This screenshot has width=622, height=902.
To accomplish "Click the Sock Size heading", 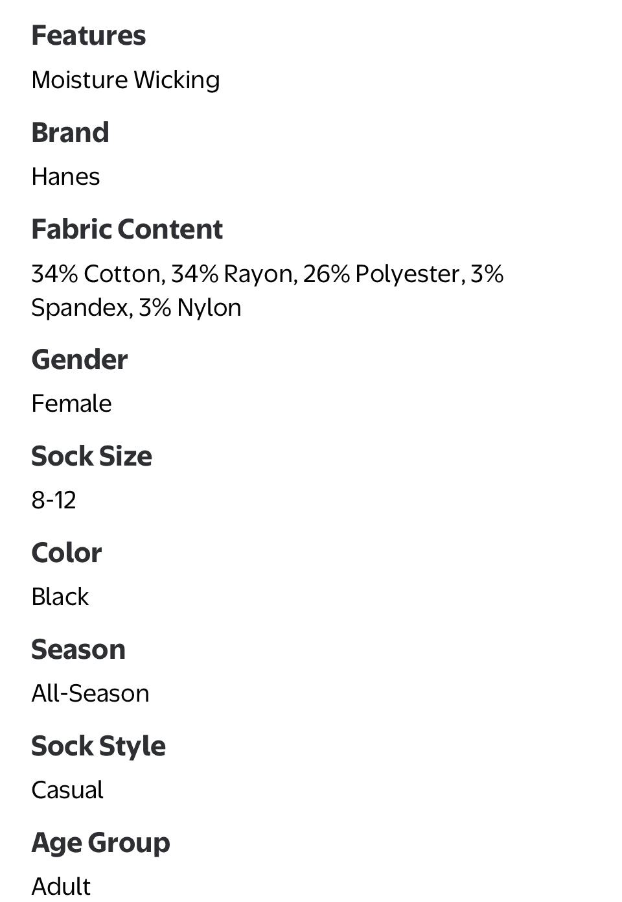I will [91, 457].
